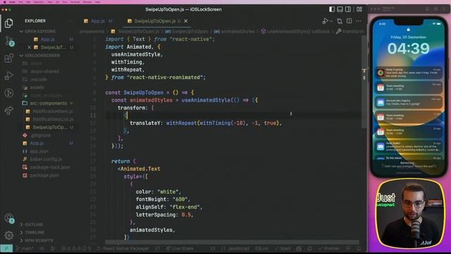Open the Customize Layout icon
The width and height of the screenshot is (451, 254).
[359, 9]
